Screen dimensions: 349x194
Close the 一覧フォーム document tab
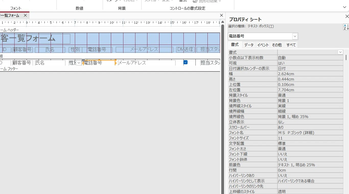pos(25,15)
